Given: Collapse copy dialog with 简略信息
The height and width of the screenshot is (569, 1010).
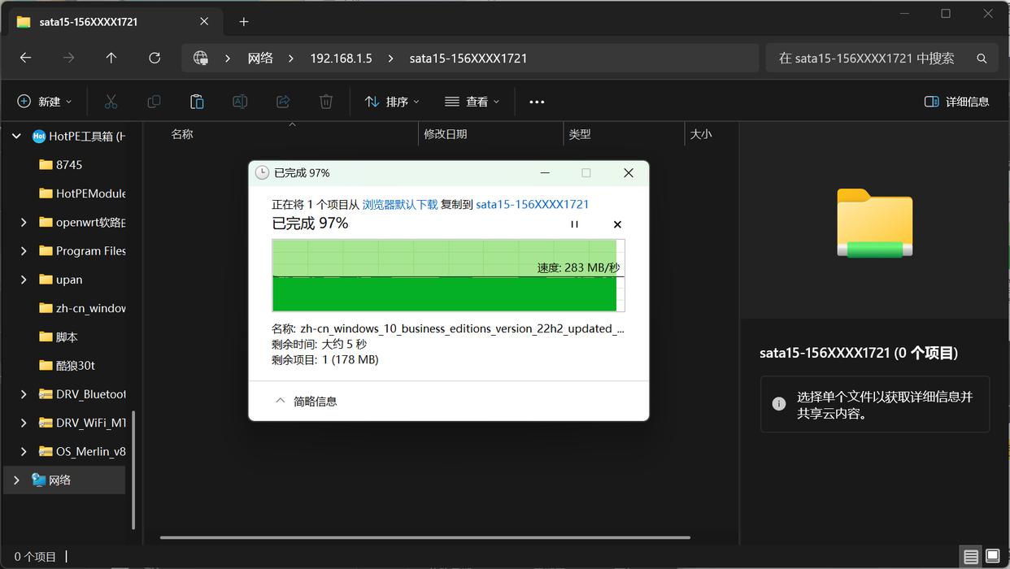Looking at the screenshot, I should pos(306,401).
